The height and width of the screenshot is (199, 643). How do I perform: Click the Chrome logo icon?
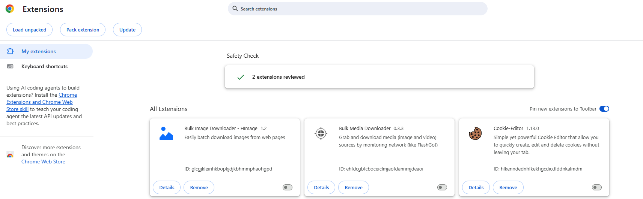pos(10,9)
